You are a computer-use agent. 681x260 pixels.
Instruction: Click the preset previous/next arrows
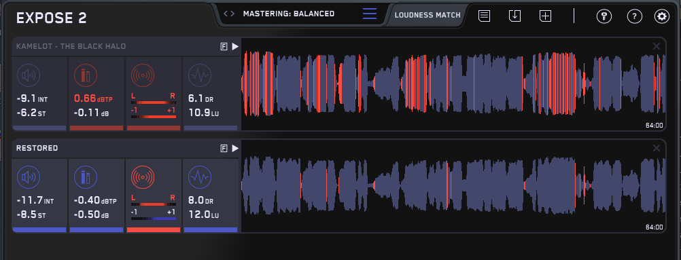pyautogui.click(x=229, y=14)
